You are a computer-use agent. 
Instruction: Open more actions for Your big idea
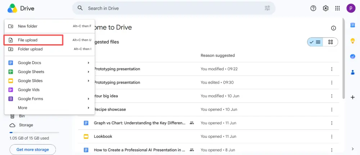332,96
